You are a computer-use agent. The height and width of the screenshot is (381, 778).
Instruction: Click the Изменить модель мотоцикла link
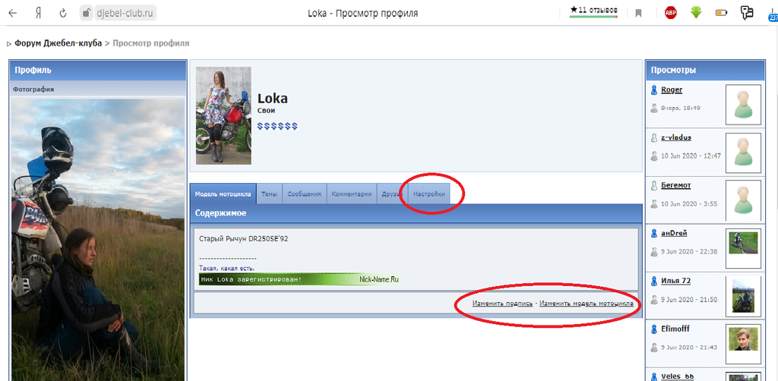(587, 303)
